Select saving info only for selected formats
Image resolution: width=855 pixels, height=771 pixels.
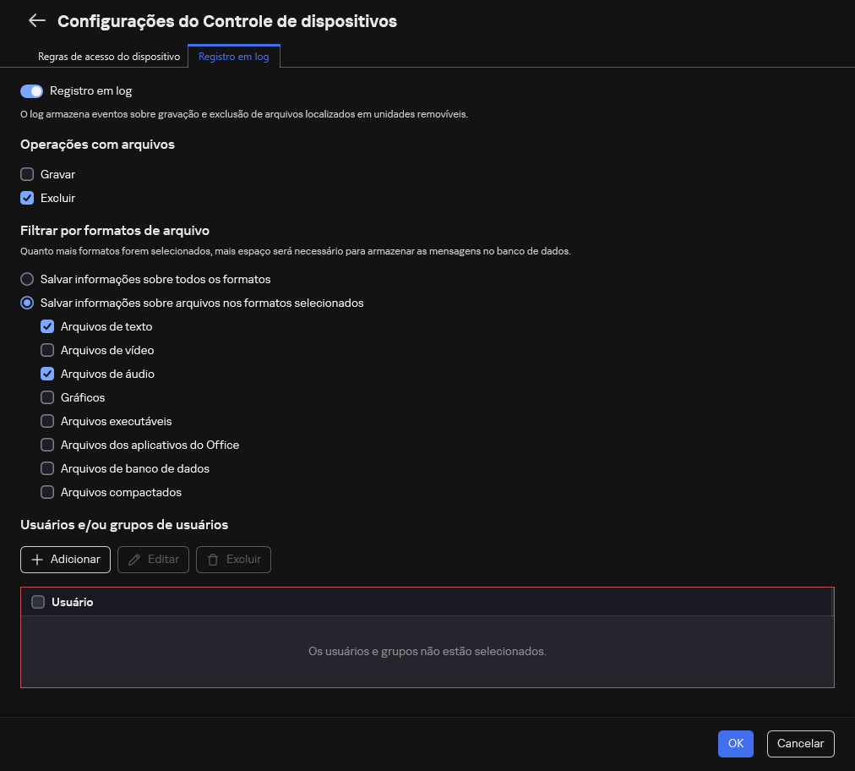pos(26,303)
